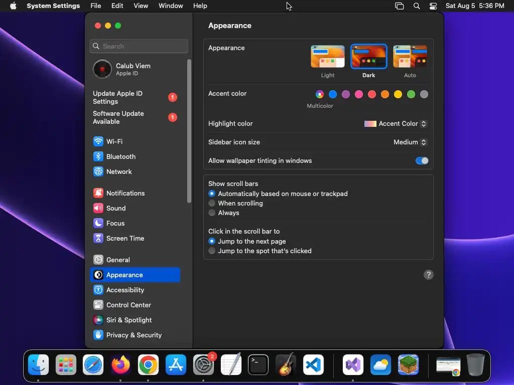Open Minecraft grass block app in Dock
Screen dimensions: 514x385
[x=408, y=365]
